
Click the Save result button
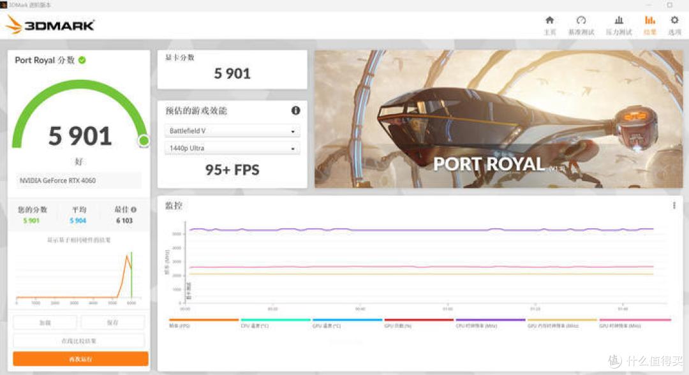point(112,322)
